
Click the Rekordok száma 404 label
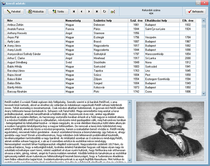pyautogui.click(x=151, y=12)
